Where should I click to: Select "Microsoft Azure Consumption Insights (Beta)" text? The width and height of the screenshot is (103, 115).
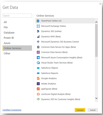point(62,58)
